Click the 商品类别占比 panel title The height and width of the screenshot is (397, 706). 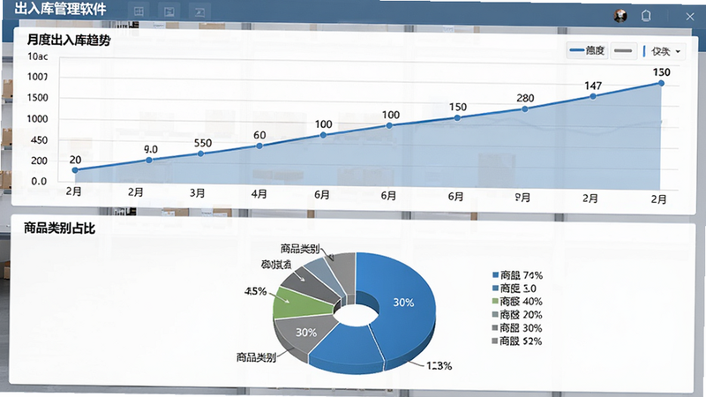coord(59,228)
